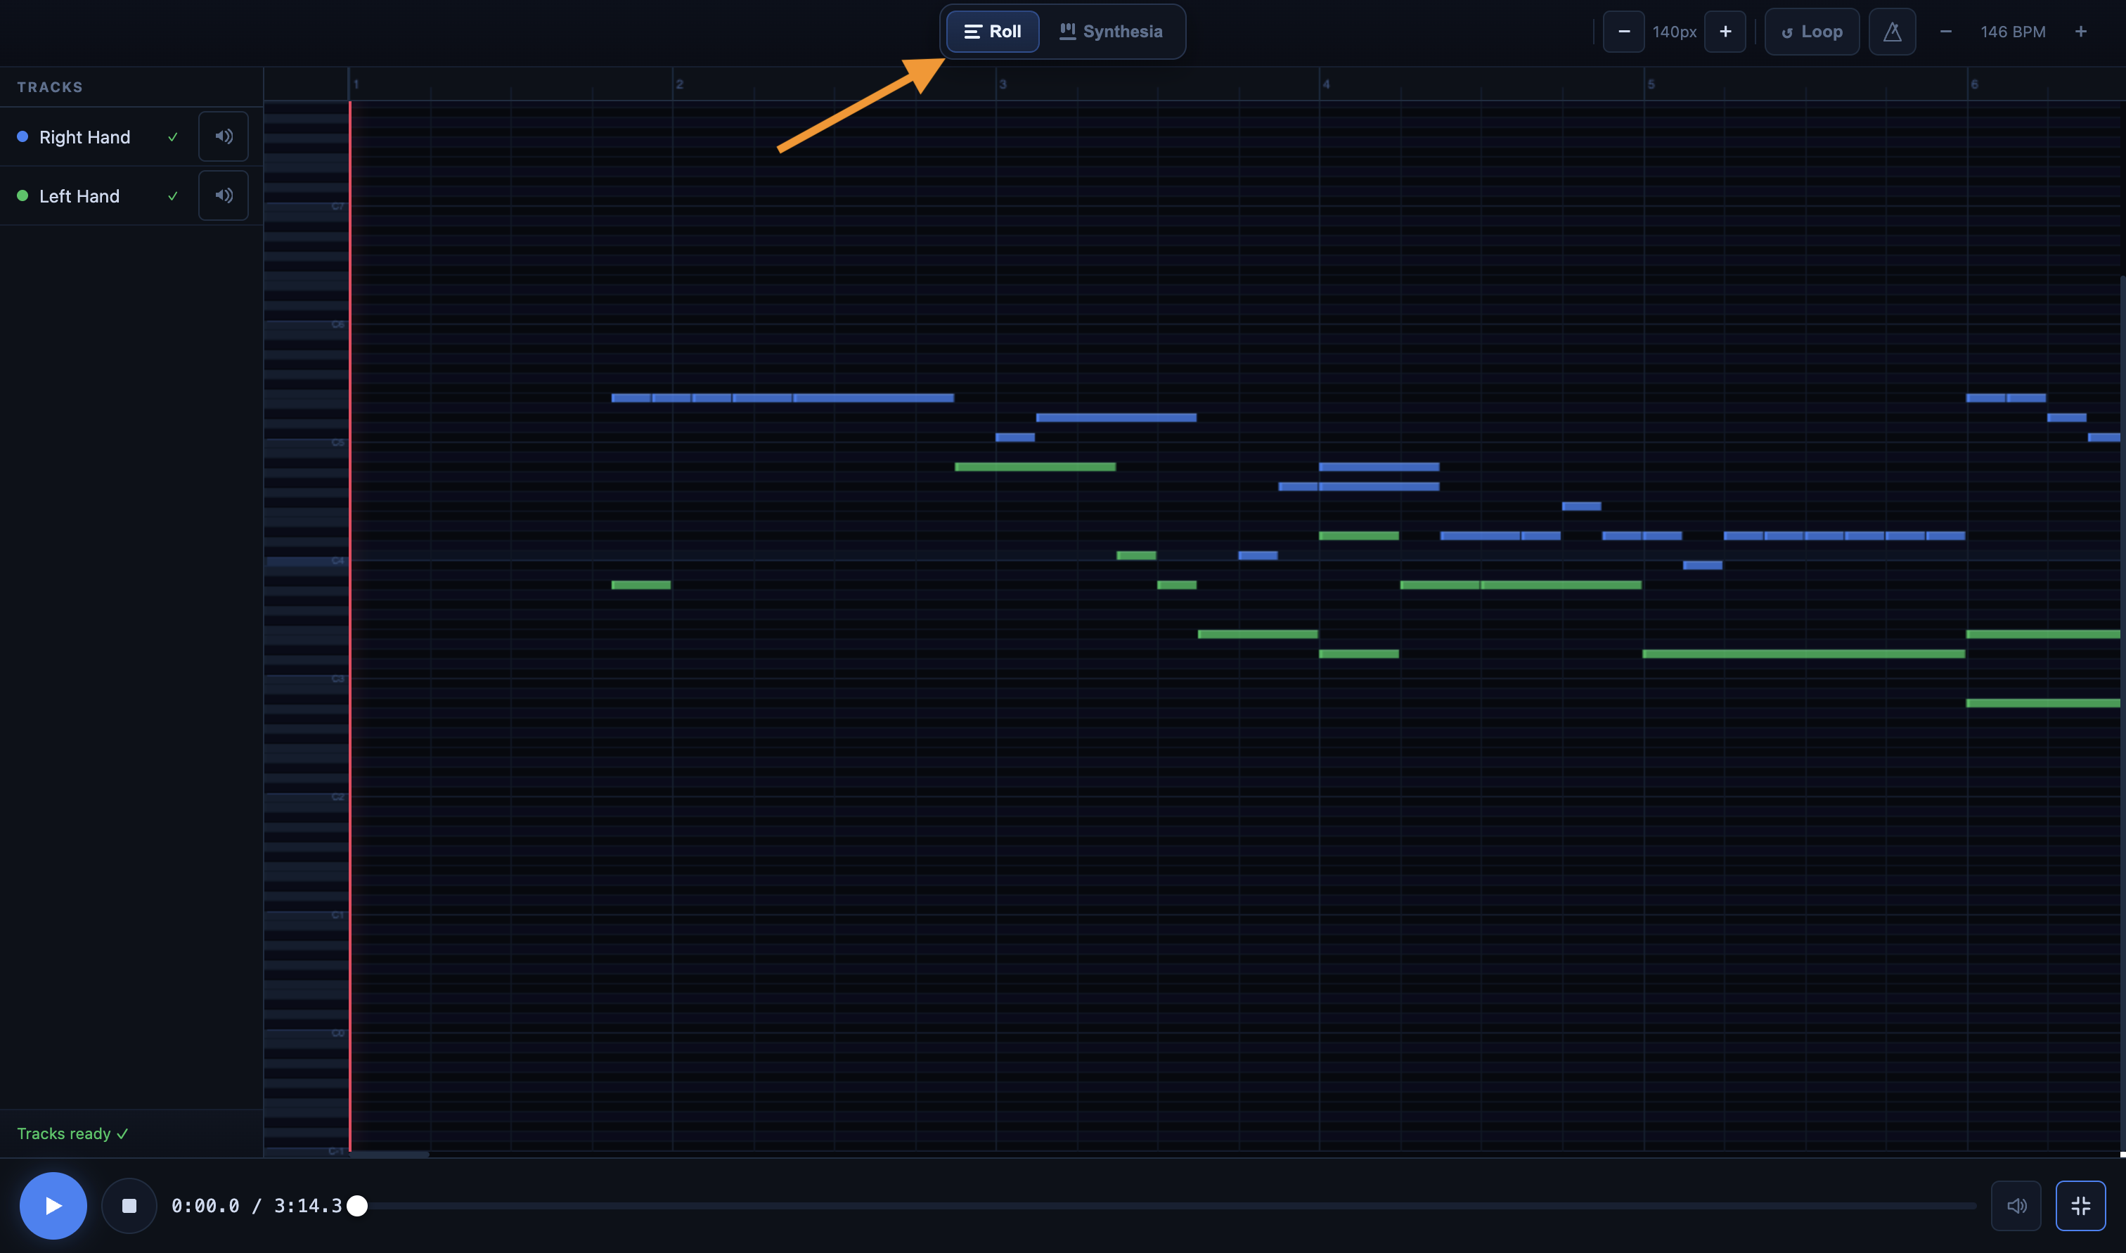
Task: Select the Left Hand track name
Action: click(79, 196)
